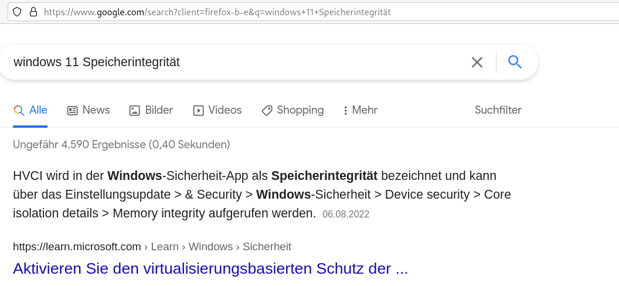Click the Videos play icon
619x286 pixels.
[x=198, y=110]
